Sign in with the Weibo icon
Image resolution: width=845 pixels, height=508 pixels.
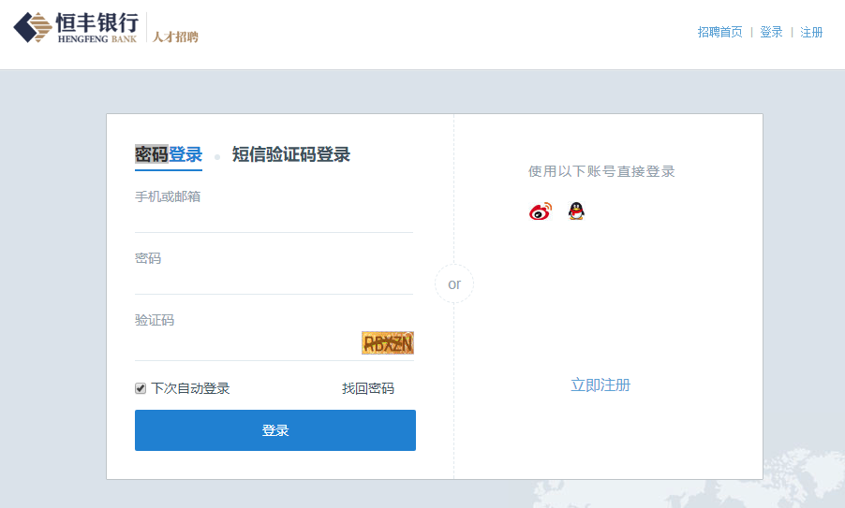click(541, 211)
